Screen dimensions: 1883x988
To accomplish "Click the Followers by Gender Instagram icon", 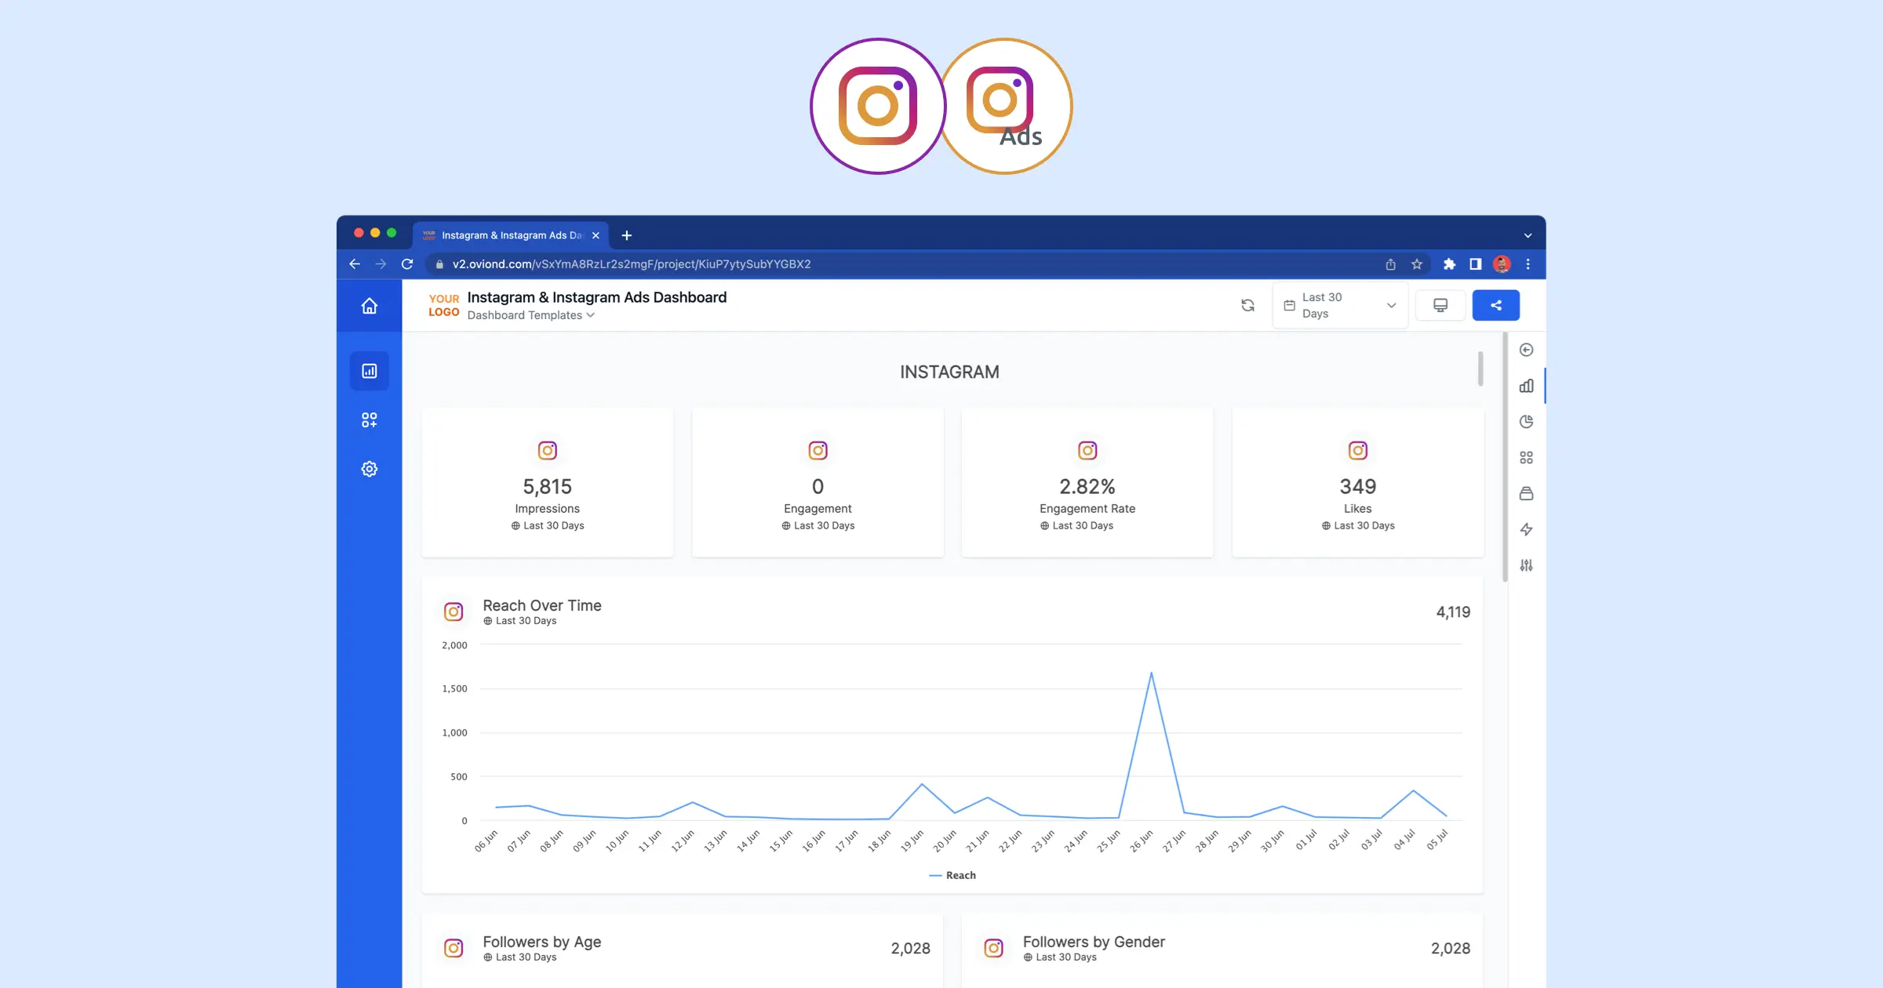I will (993, 948).
